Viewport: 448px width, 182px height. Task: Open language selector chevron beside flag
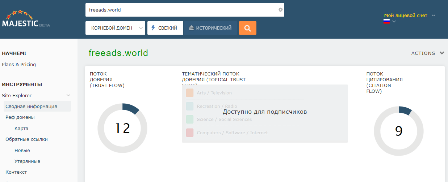[x=394, y=22]
